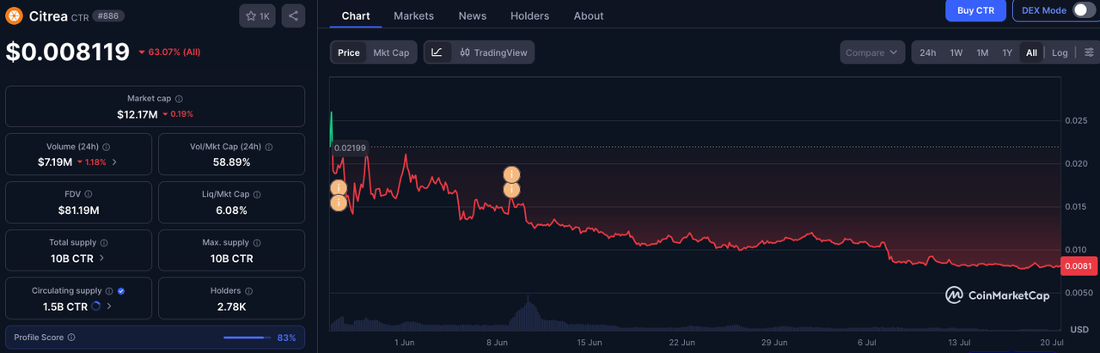Switch to the Markets tab
Screen dimensions: 1100x353
413,15
